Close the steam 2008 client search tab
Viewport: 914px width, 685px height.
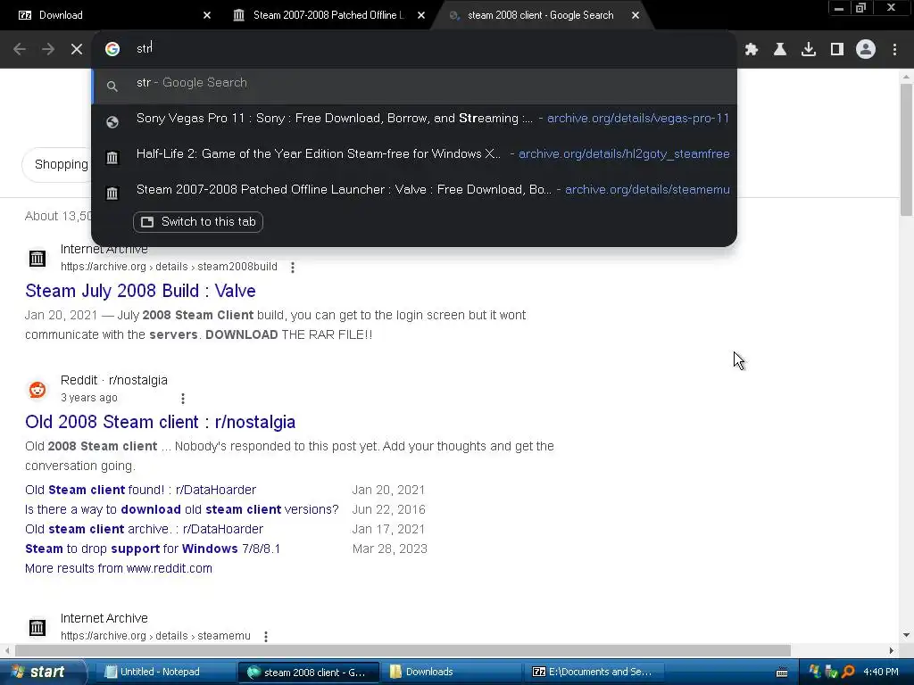(x=636, y=15)
